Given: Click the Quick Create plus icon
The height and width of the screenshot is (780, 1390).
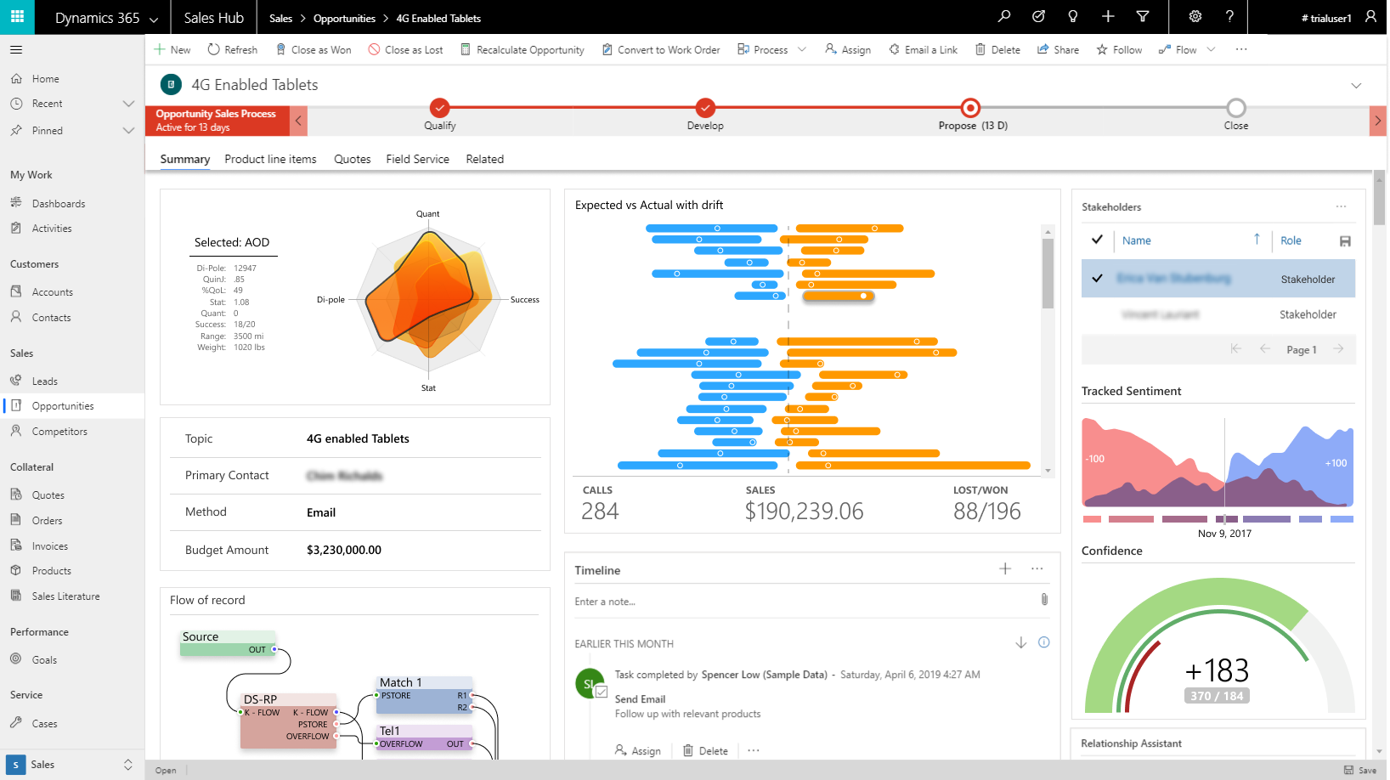Looking at the screenshot, I should tap(1107, 16).
